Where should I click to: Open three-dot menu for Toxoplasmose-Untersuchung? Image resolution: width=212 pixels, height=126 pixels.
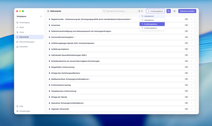point(192,91)
